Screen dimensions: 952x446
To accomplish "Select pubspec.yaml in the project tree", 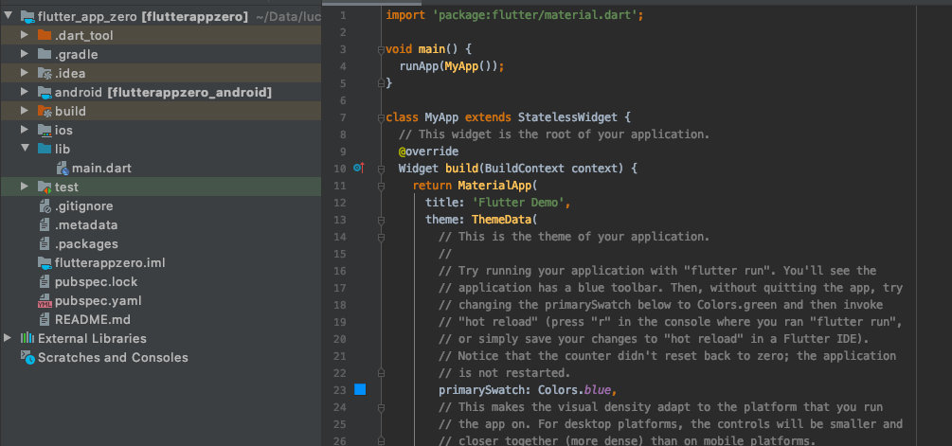I will [x=98, y=300].
